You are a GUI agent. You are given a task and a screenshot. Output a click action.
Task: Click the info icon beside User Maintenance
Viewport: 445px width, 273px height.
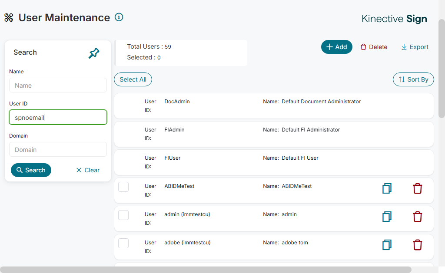click(119, 17)
